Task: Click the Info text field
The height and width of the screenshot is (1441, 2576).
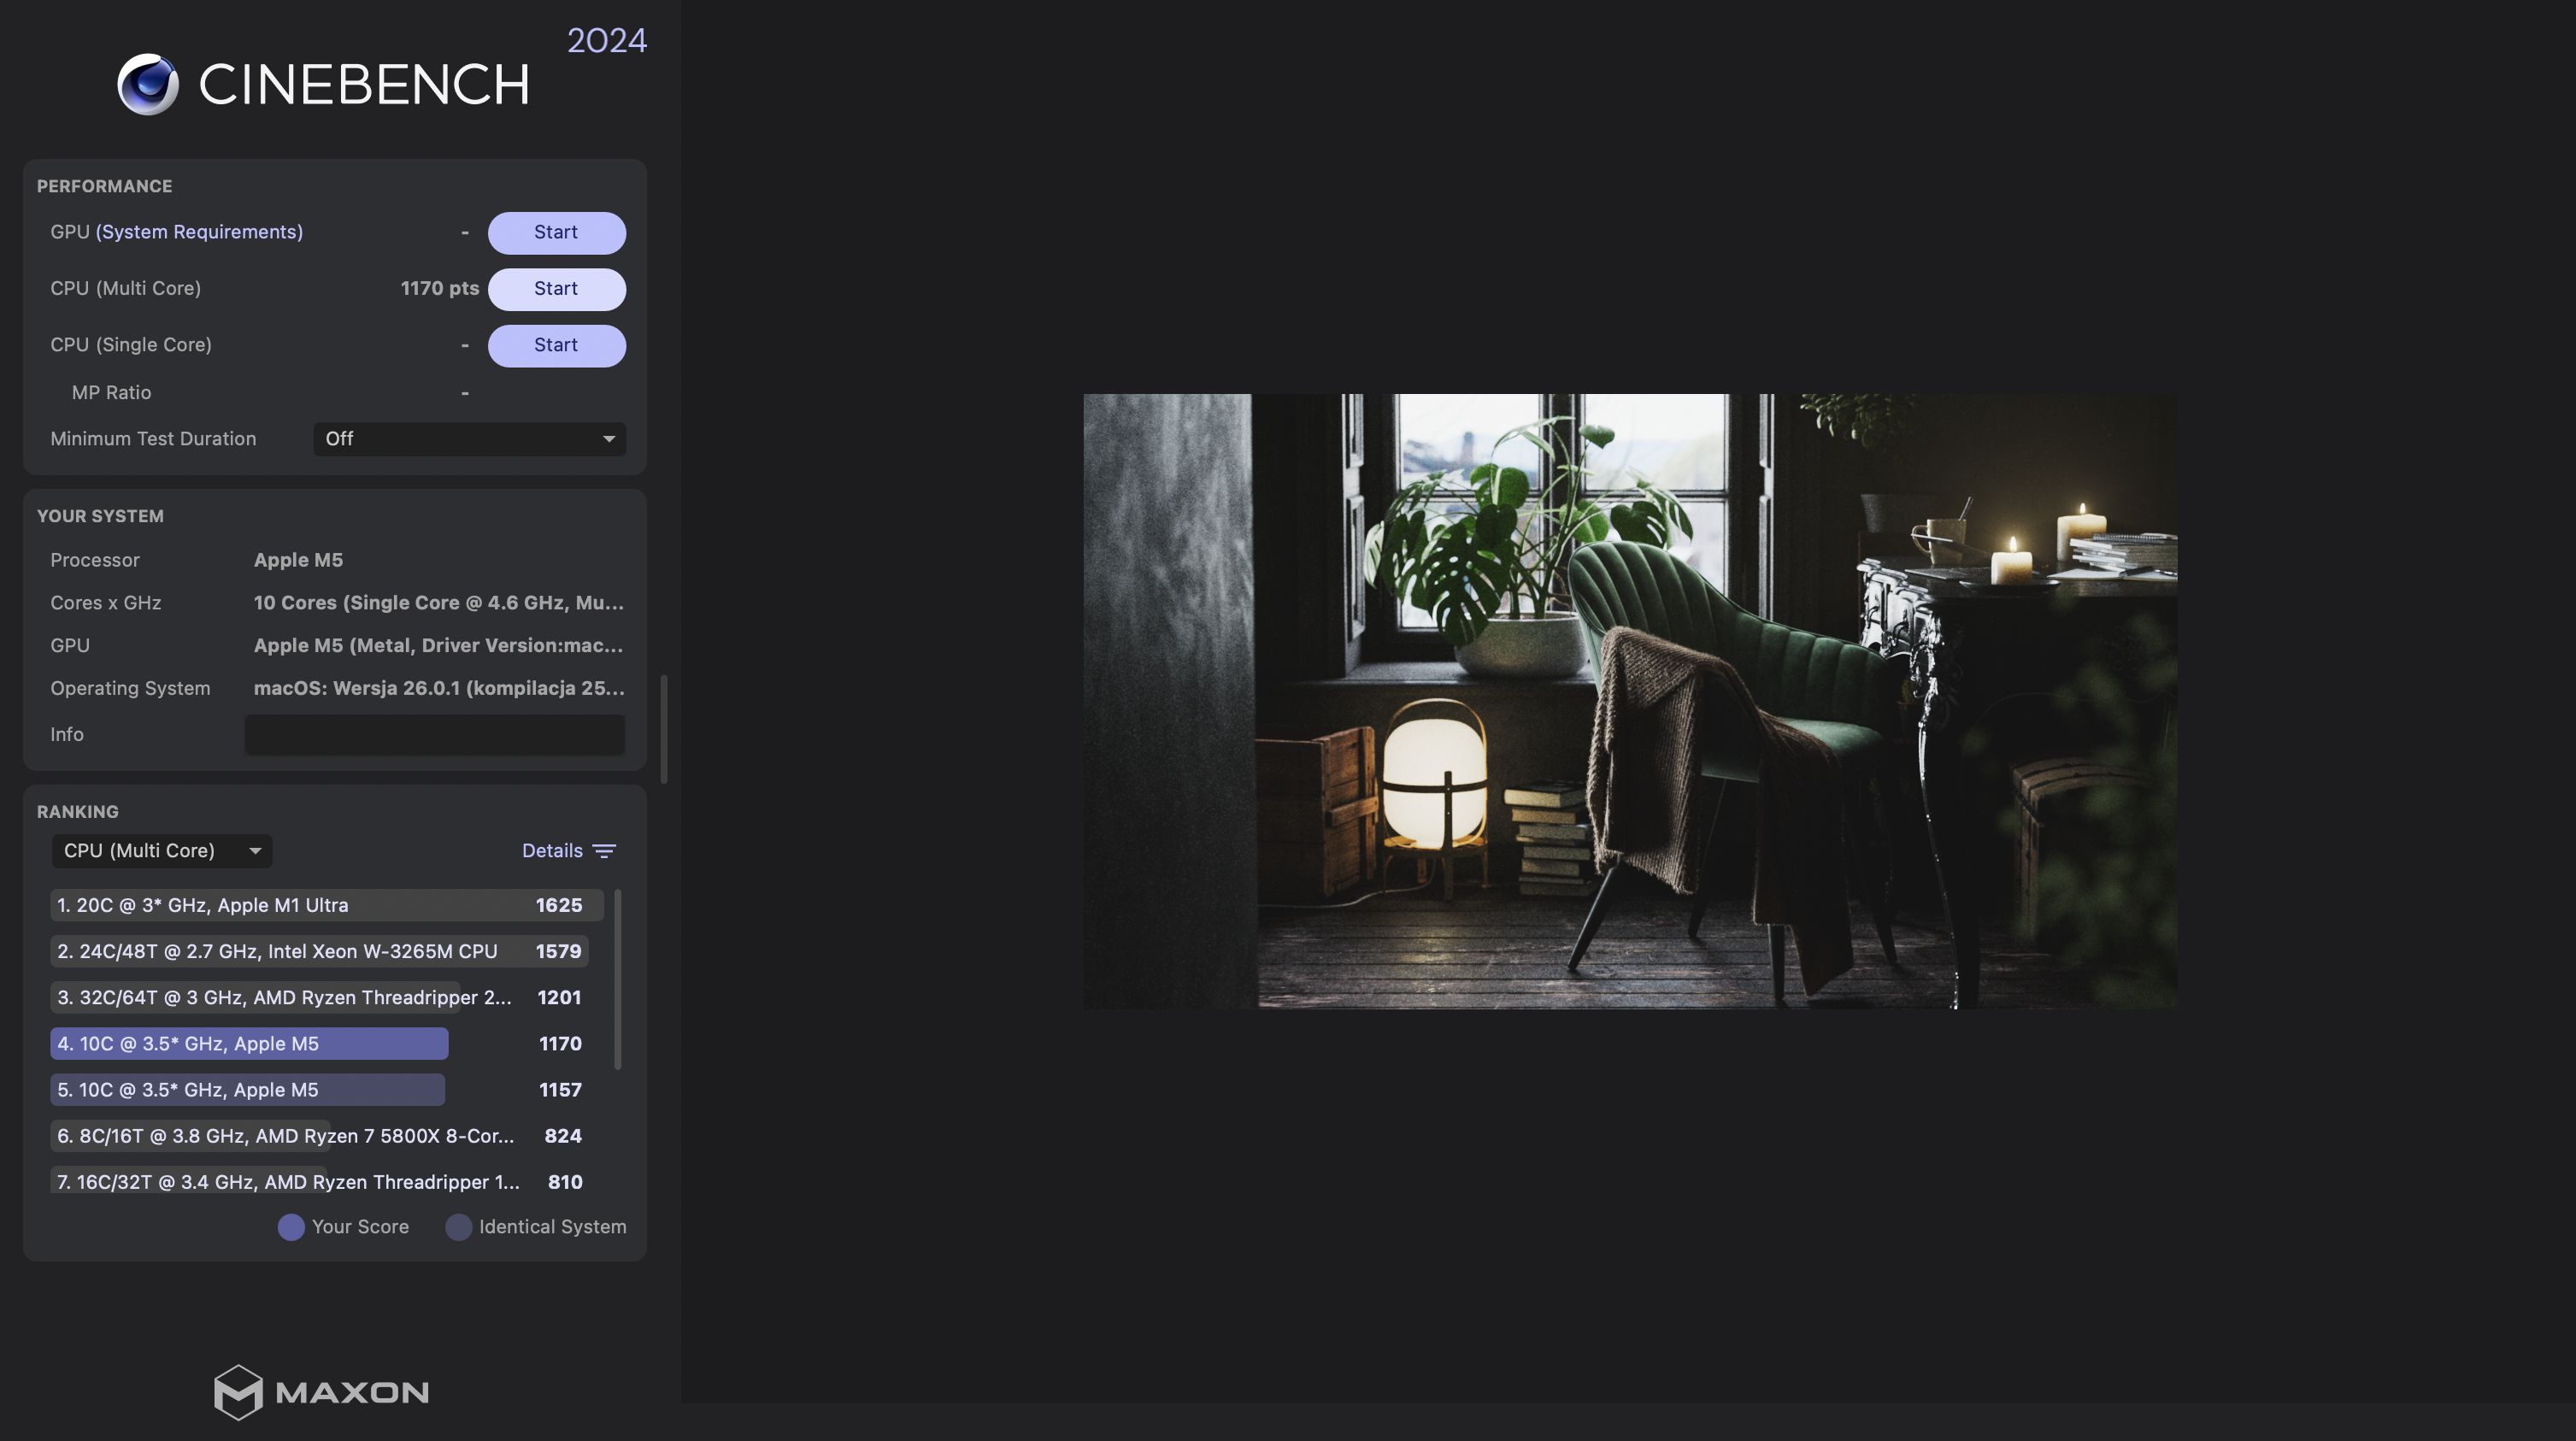Action: [434, 735]
